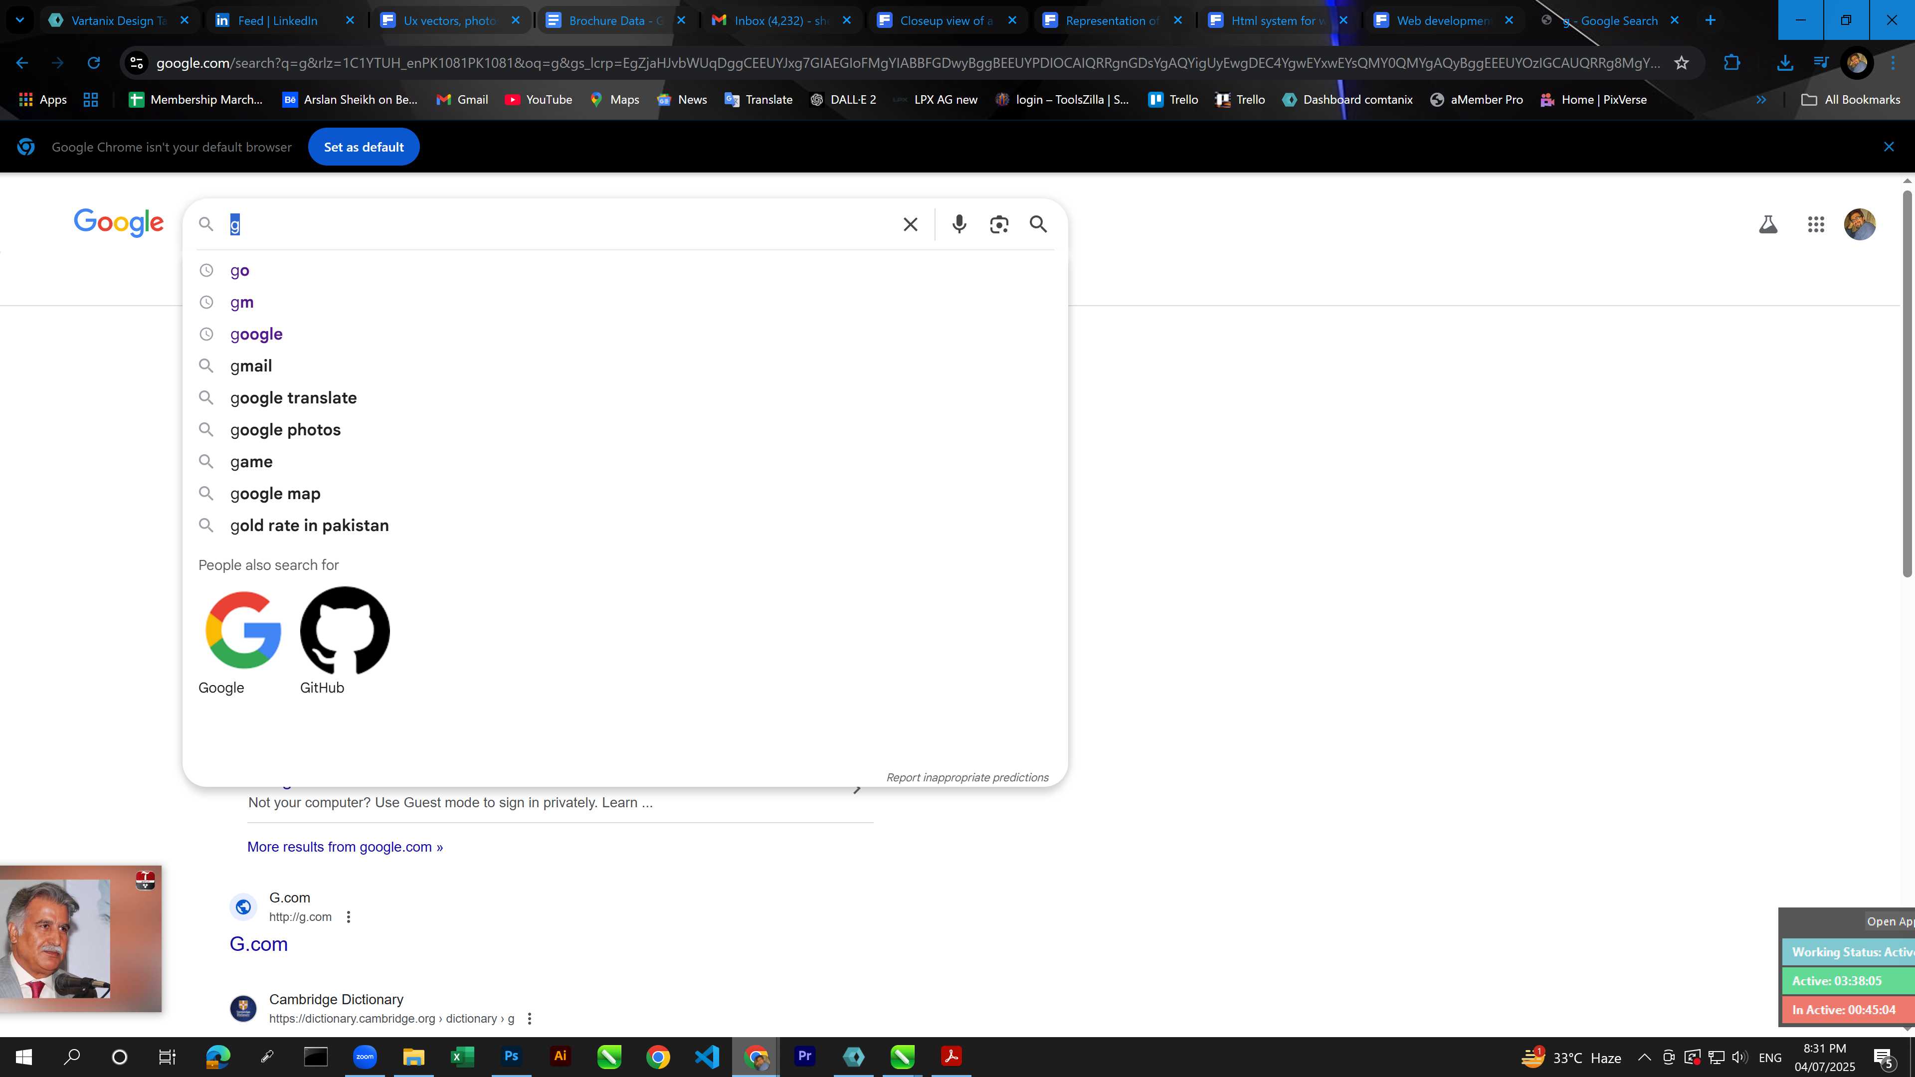Show hidden system tray icons
1915x1077 pixels.
(1644, 1057)
